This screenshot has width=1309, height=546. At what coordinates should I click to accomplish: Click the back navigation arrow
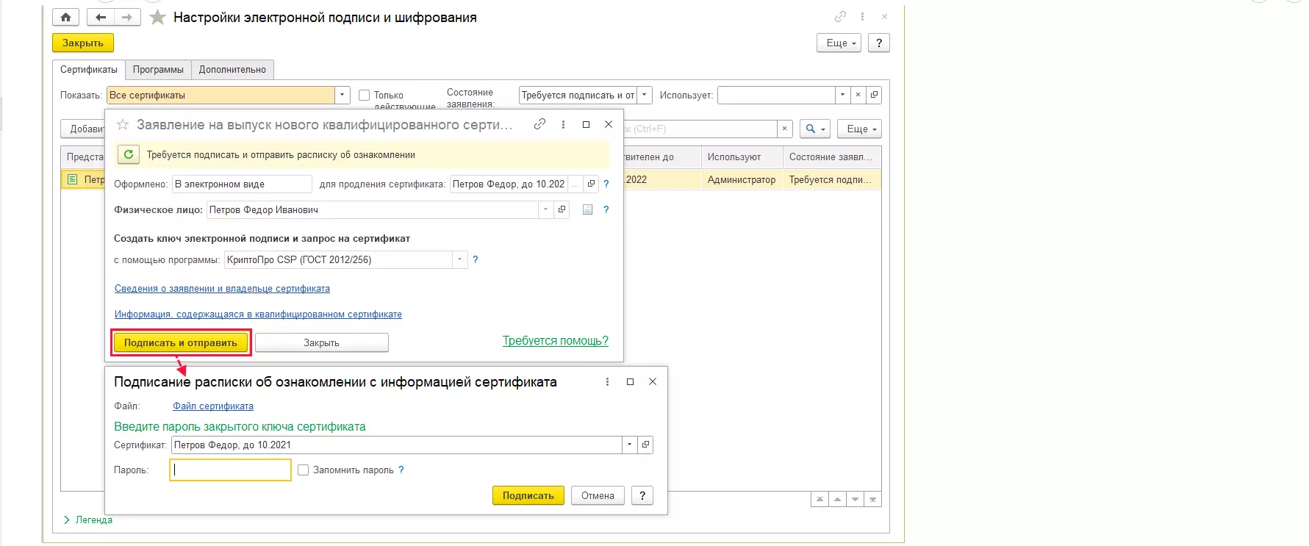pyautogui.click(x=100, y=17)
